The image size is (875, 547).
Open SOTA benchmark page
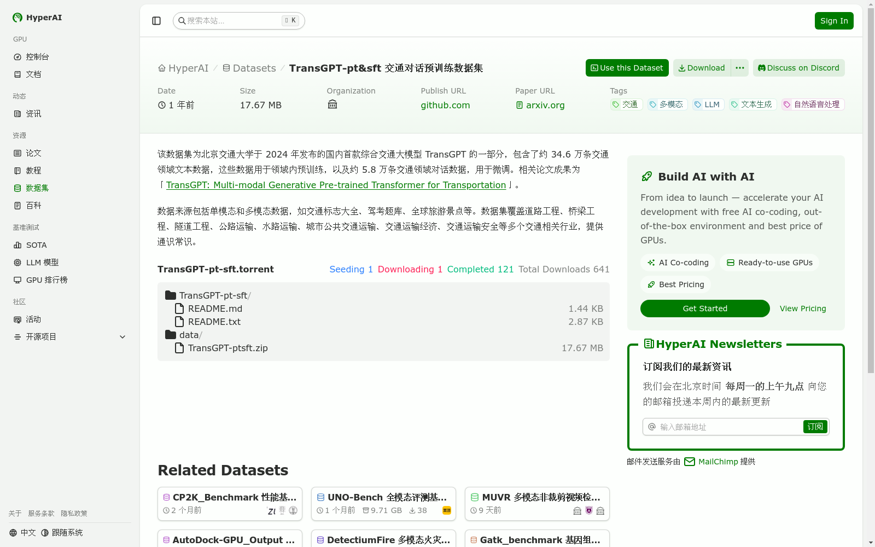tap(69, 245)
